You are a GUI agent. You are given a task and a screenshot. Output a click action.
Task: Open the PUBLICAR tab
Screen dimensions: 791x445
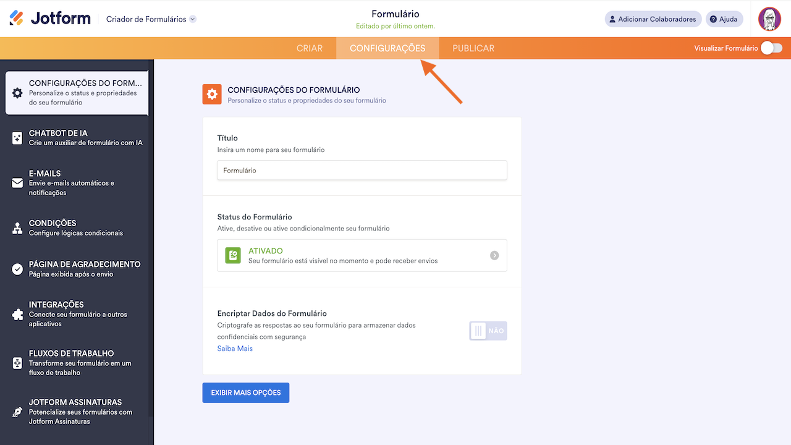(473, 48)
